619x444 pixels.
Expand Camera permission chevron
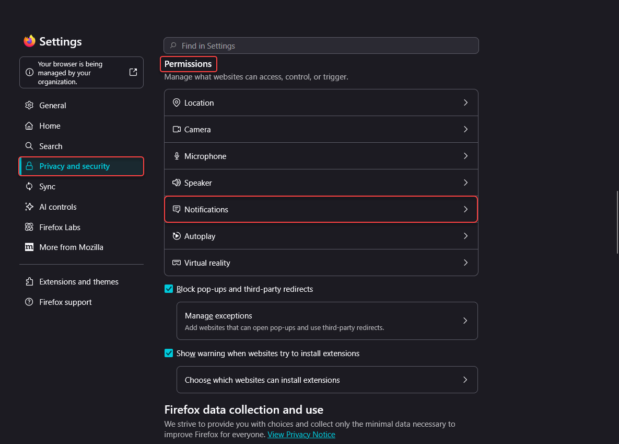(465, 129)
